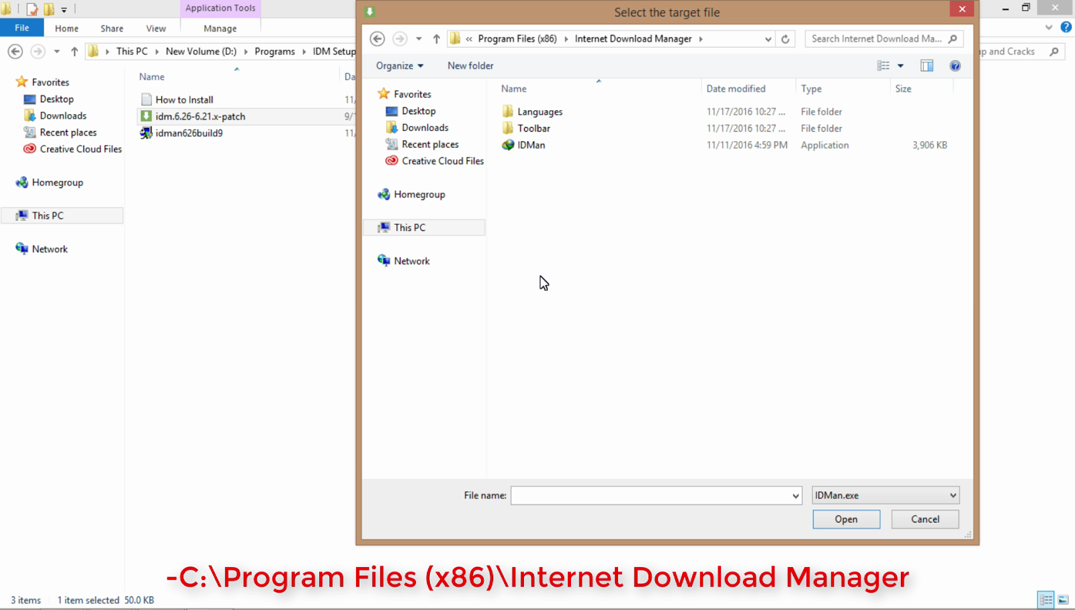Switch to Details view using the status bar toggle
This screenshot has width=1075, height=610.
(1045, 599)
